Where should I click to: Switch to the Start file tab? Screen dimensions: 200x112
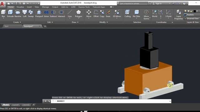tap(6, 26)
